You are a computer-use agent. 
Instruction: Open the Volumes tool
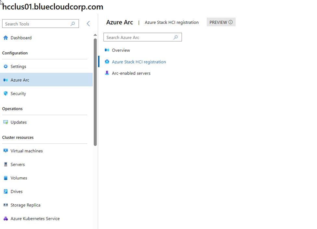(46, 178)
